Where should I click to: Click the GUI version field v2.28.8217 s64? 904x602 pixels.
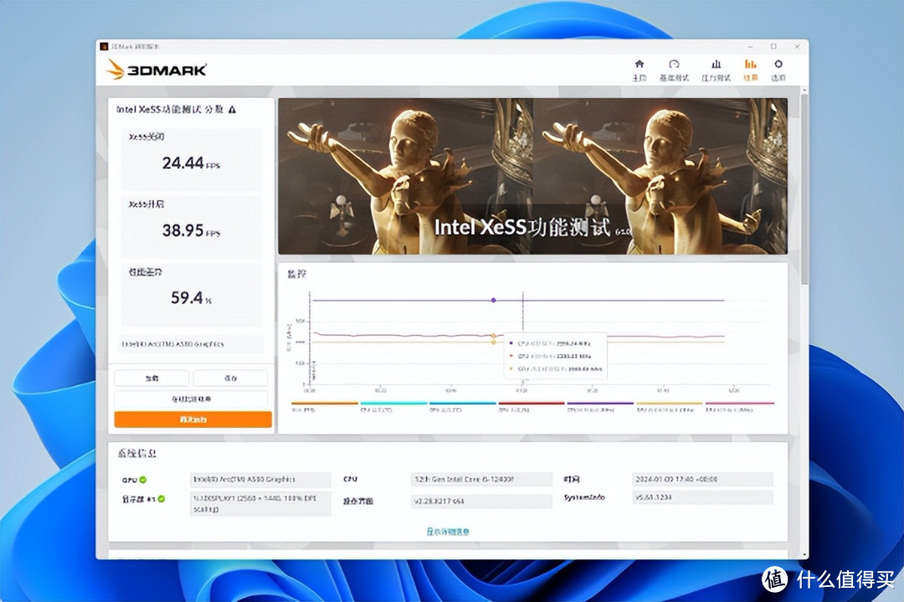(481, 502)
